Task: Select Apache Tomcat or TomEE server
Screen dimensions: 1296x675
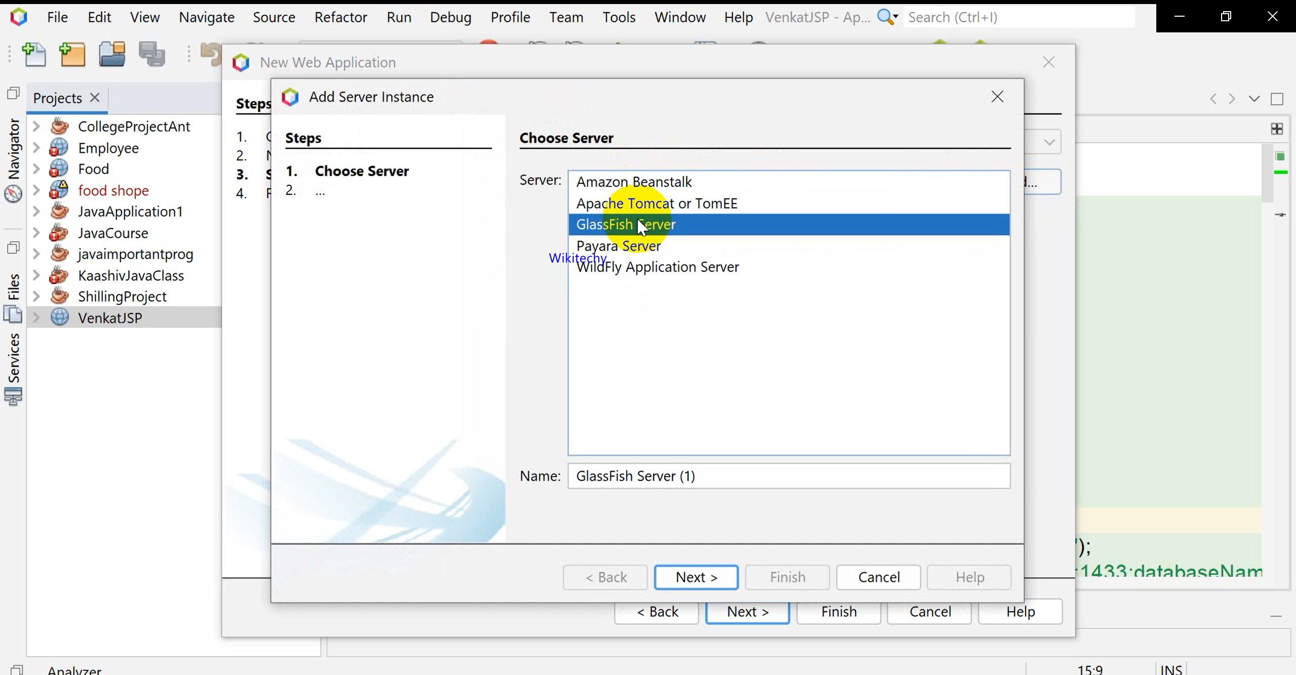Action: pos(657,203)
